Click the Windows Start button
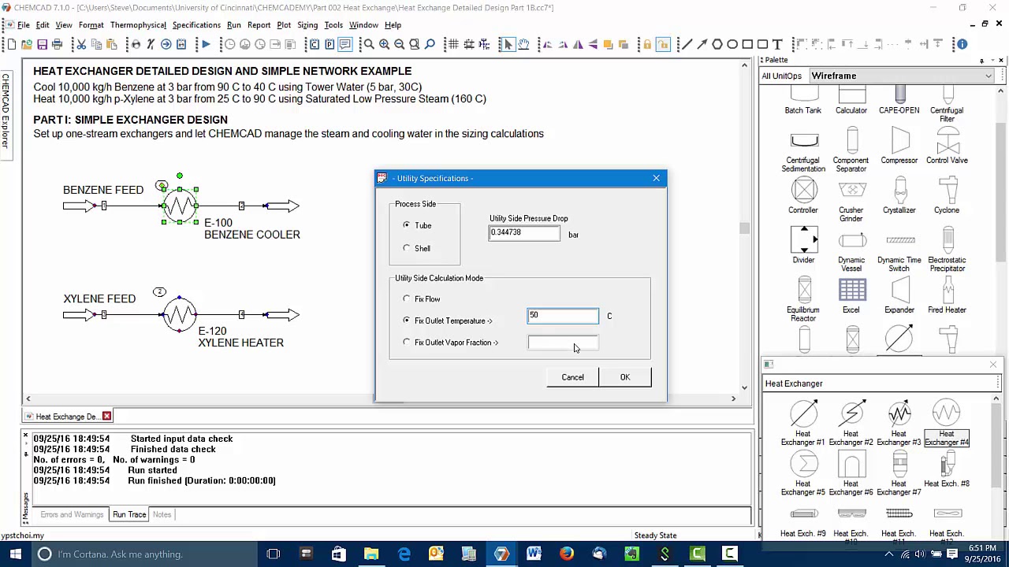This screenshot has width=1009, height=567. 15,554
